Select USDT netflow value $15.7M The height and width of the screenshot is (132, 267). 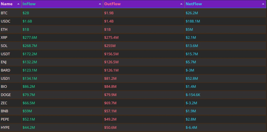(x=192, y=54)
